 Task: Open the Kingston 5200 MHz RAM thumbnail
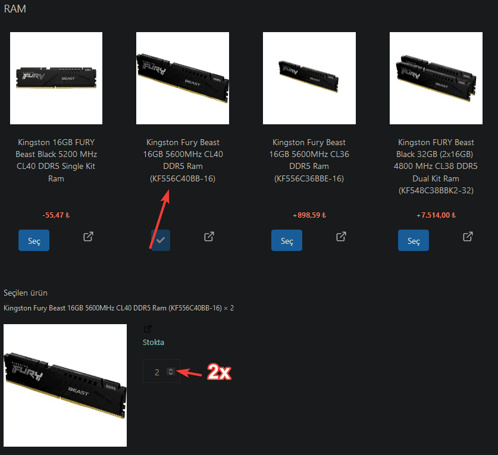tap(56, 78)
